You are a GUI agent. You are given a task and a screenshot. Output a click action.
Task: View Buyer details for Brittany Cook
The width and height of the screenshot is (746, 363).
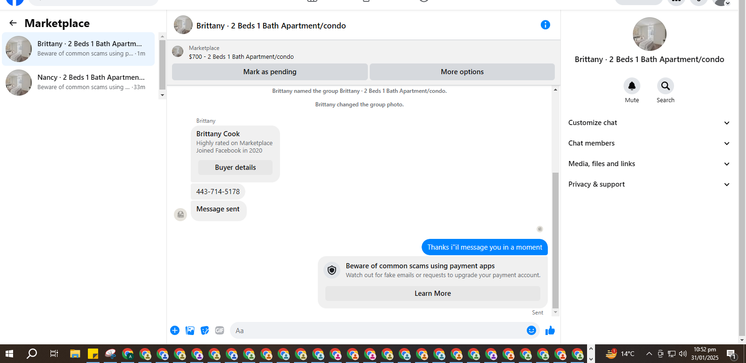[235, 168]
